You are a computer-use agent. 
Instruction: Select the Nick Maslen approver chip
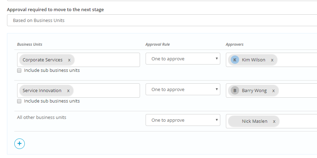(x=254, y=121)
